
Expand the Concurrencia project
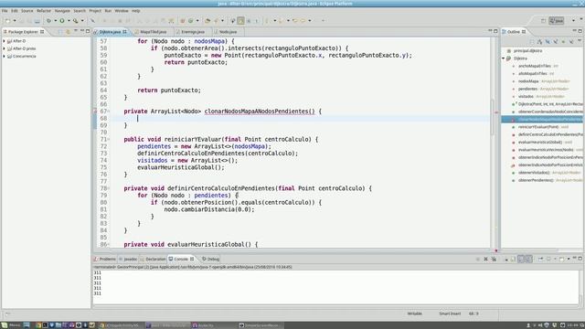point(4,56)
